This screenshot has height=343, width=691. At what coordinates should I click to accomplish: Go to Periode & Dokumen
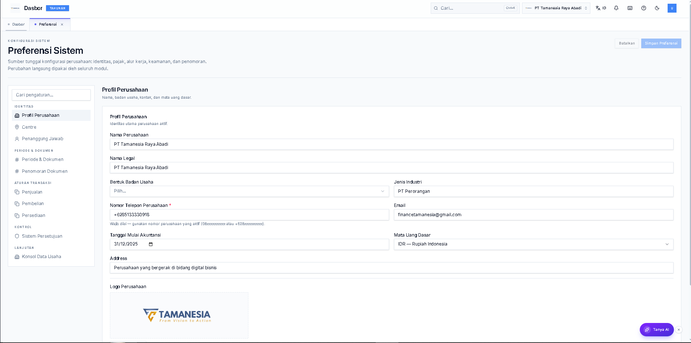[51, 159]
